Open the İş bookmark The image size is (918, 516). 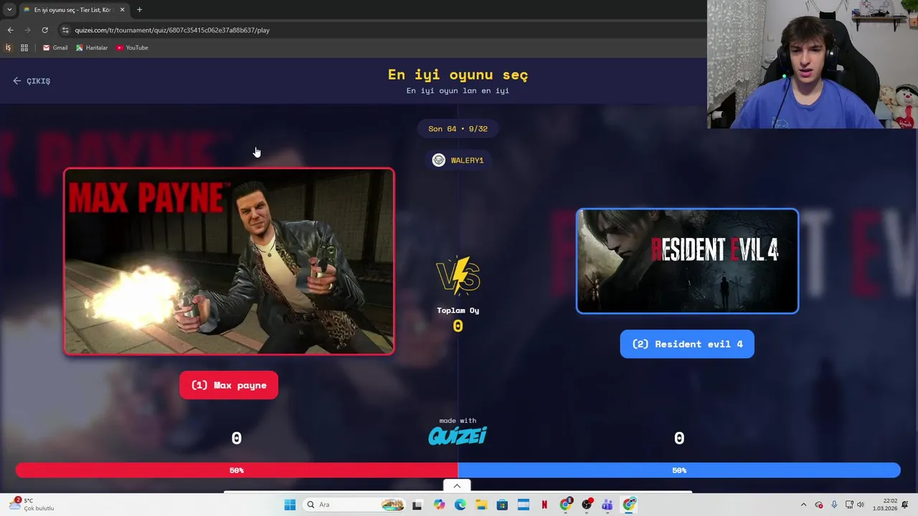tap(8, 47)
